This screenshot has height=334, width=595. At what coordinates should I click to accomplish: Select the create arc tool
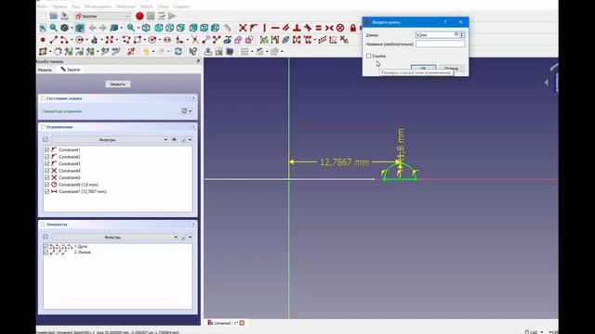64,40
